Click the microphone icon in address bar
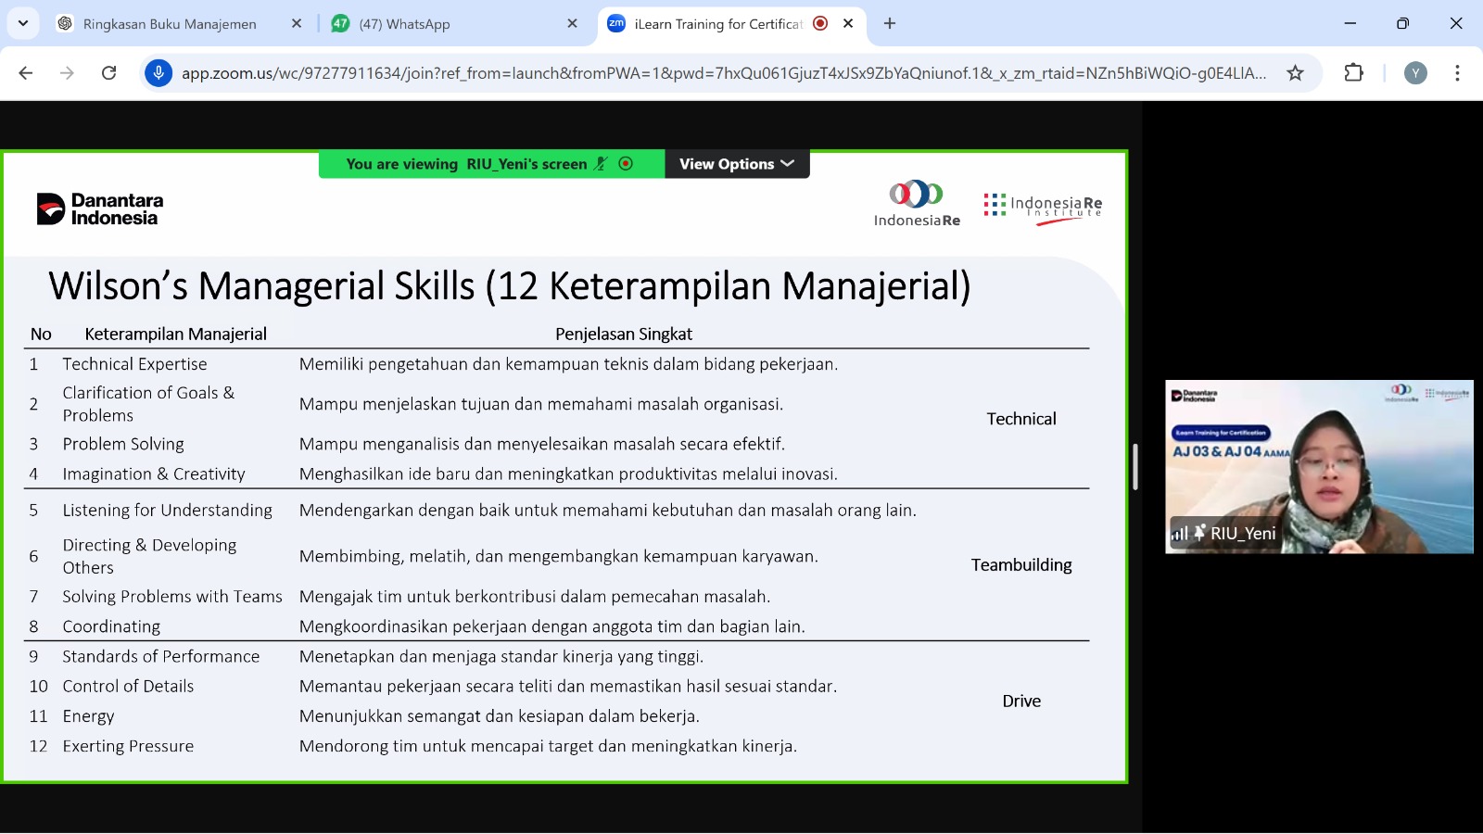The height and width of the screenshot is (834, 1483). (158, 73)
